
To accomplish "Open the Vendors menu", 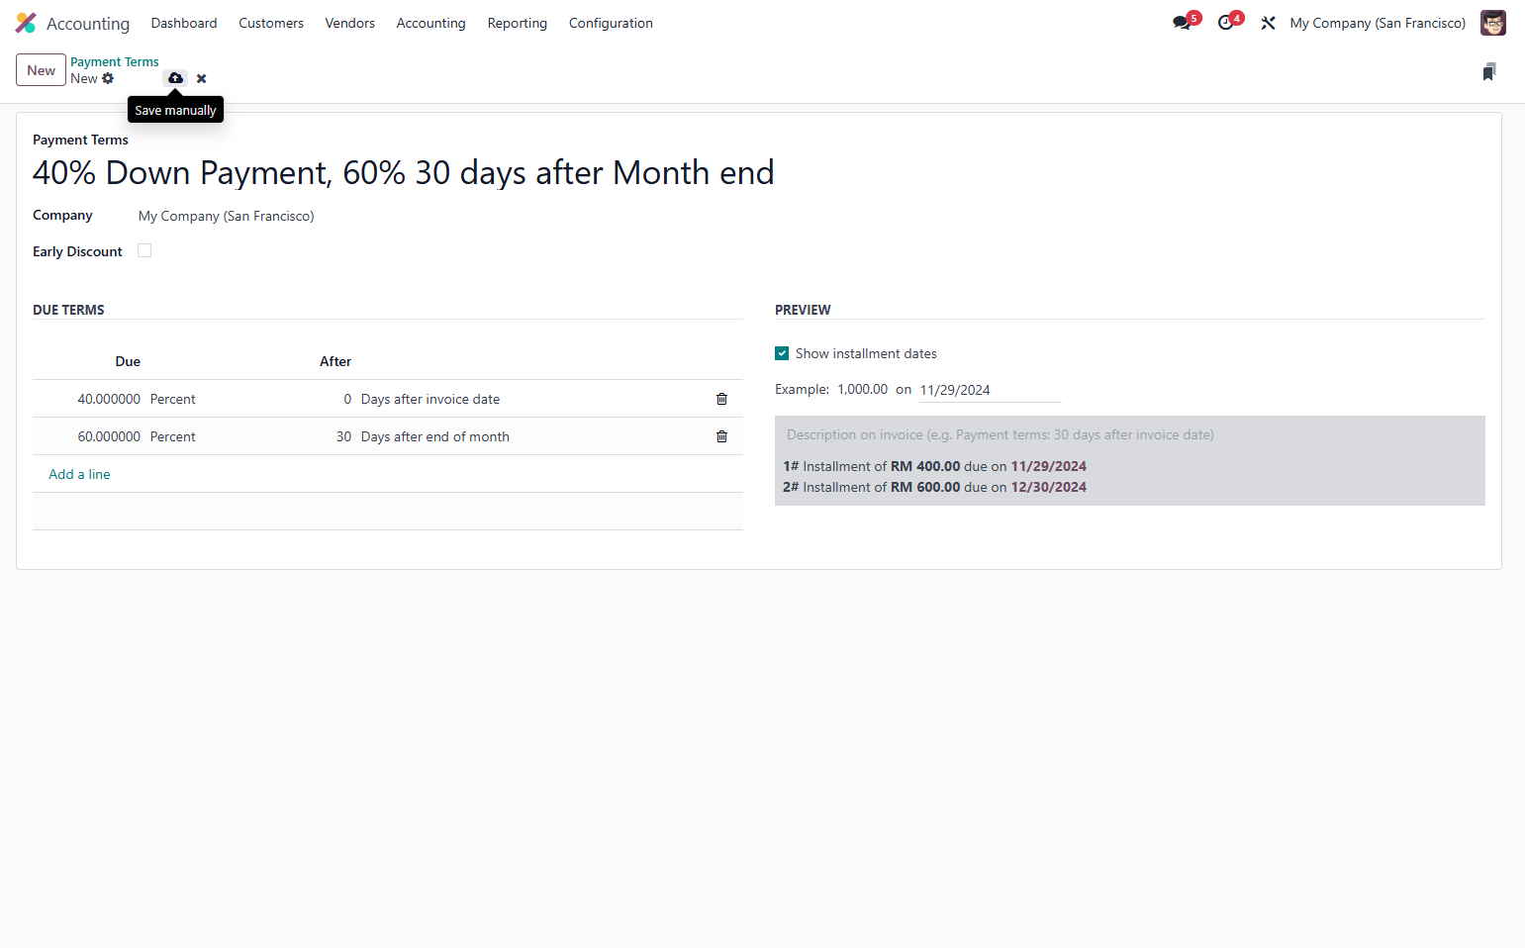I will 350,23.
